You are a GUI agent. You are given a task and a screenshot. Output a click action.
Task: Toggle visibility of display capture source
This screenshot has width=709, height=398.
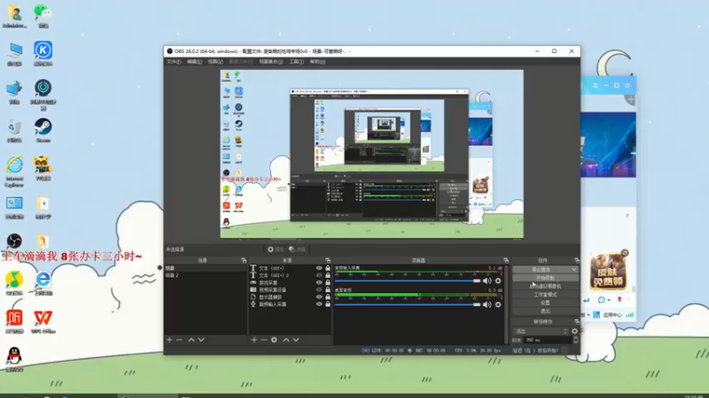pos(319,297)
